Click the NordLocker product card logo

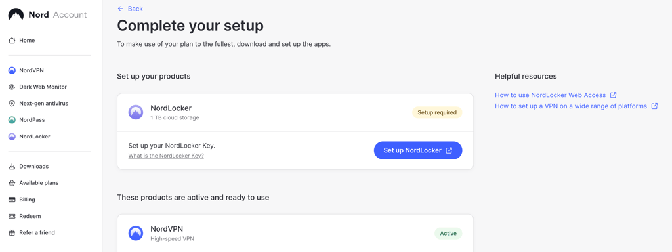pos(136,112)
